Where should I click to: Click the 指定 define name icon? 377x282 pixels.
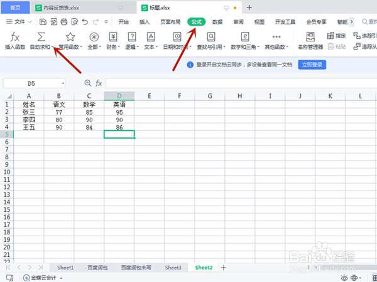point(331,36)
